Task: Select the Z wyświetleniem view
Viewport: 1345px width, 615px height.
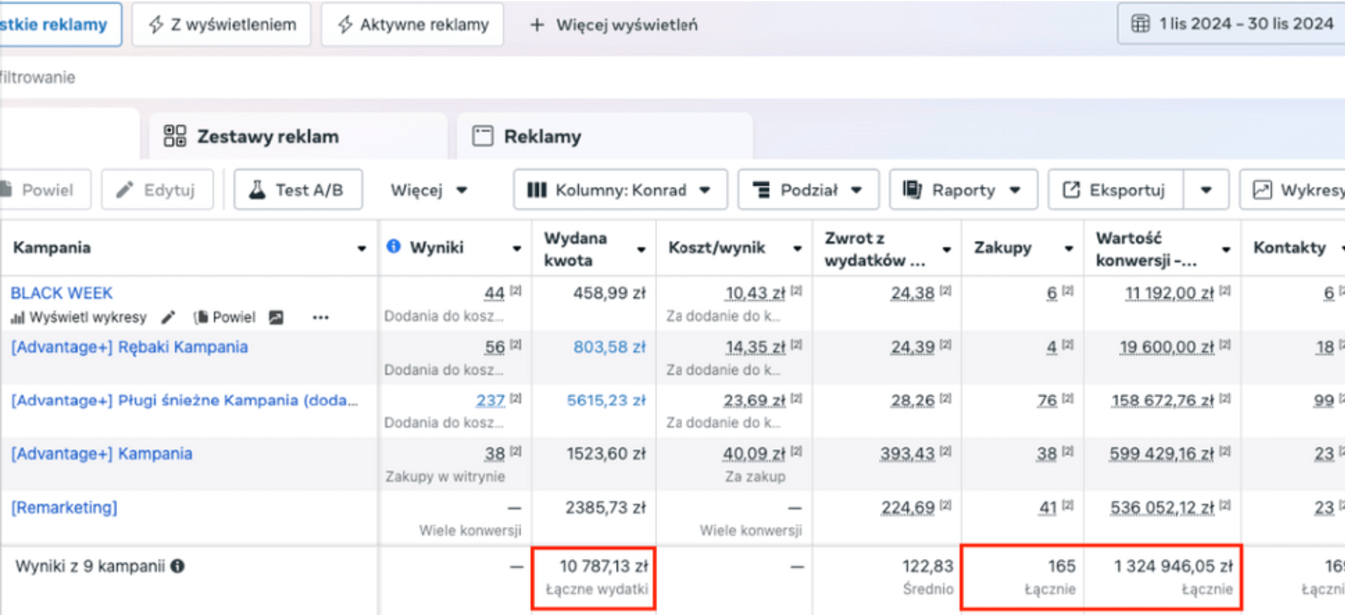Action: 221,24
